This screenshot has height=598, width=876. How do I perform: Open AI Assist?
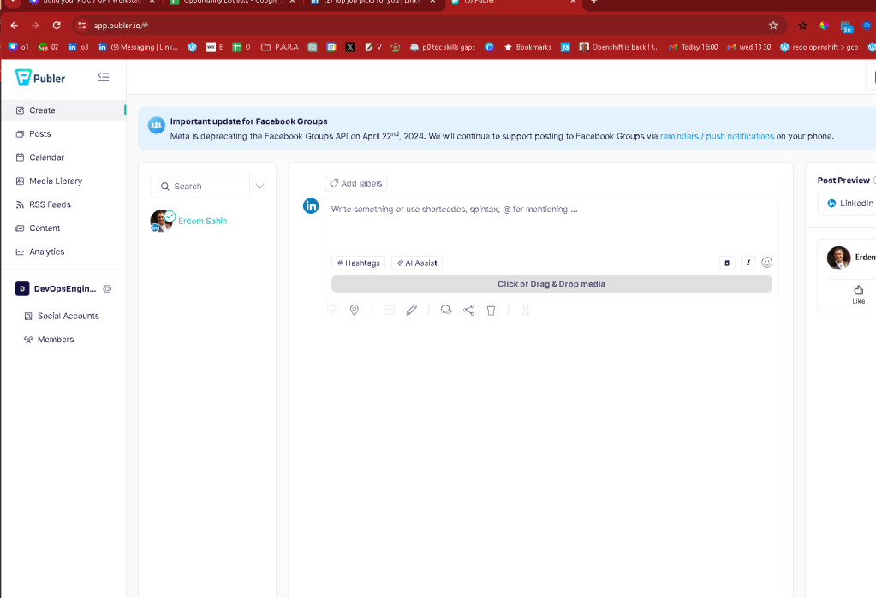pyautogui.click(x=417, y=263)
